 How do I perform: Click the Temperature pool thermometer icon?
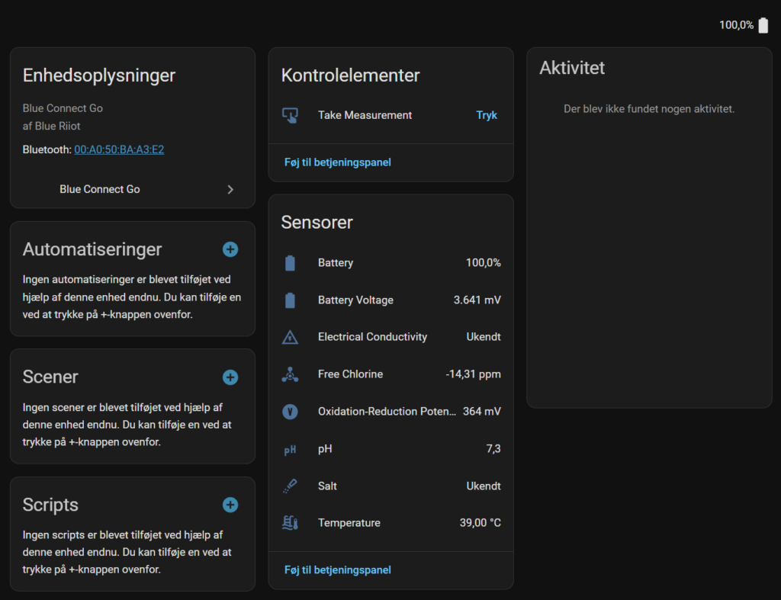[290, 523]
